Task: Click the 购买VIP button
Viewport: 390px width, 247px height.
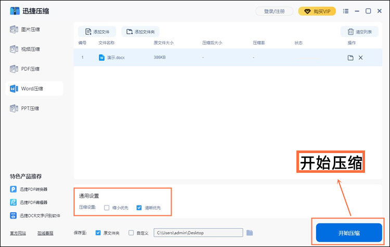Action: [317, 11]
